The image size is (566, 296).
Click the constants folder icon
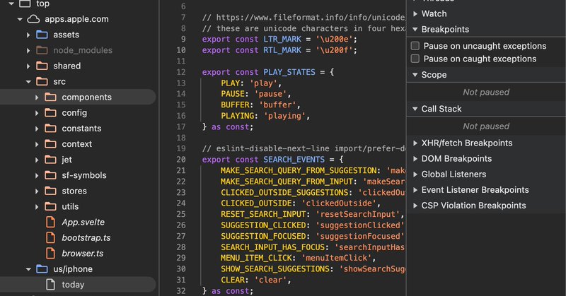pyautogui.click(x=50, y=129)
